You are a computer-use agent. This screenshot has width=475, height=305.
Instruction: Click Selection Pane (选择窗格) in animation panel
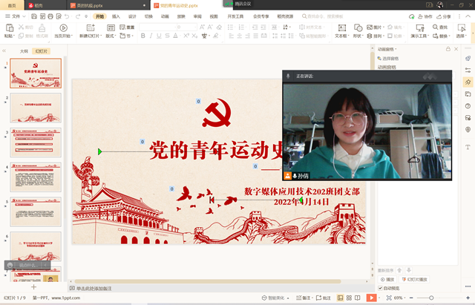tap(390, 58)
